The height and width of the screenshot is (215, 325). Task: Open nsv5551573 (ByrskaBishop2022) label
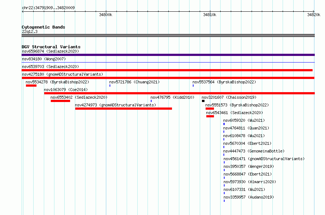point(237,105)
